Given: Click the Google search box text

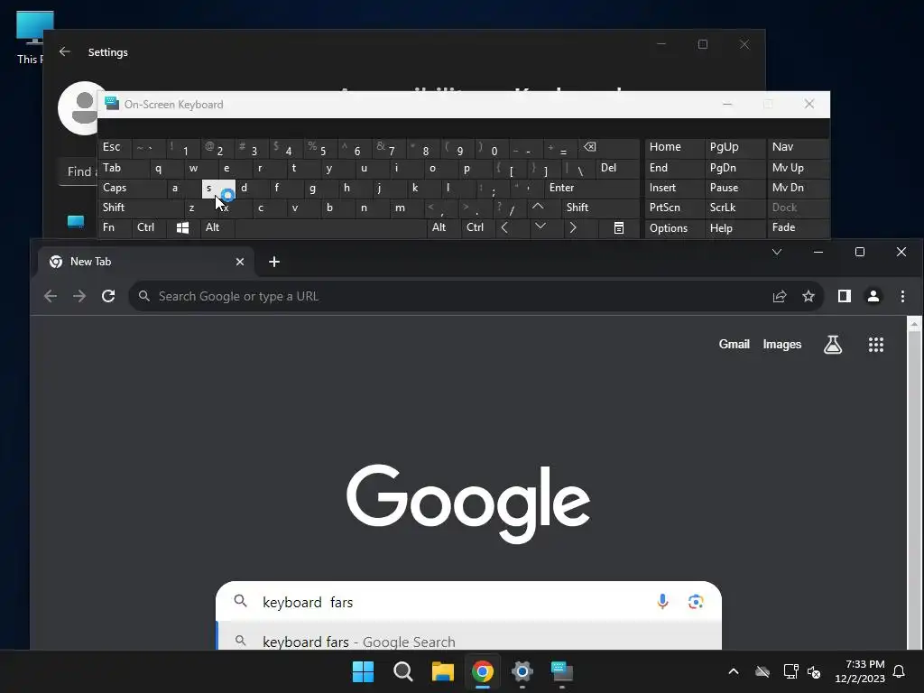Looking at the screenshot, I should (x=308, y=602).
